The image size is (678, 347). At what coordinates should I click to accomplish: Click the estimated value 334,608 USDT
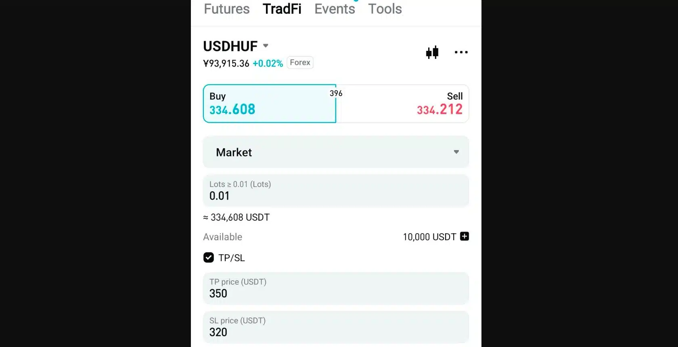pos(236,217)
